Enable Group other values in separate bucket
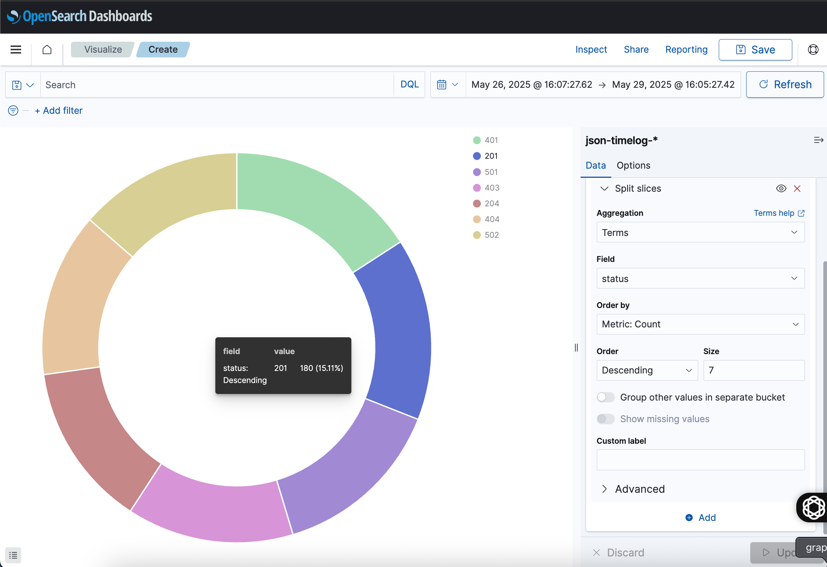Screen dimensions: 827x567 (605, 397)
